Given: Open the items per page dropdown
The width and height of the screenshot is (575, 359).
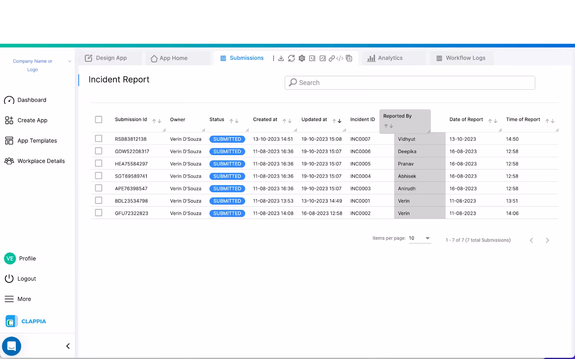Looking at the screenshot, I should [x=419, y=238].
